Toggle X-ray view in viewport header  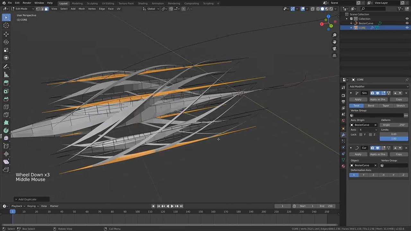pos(312,9)
